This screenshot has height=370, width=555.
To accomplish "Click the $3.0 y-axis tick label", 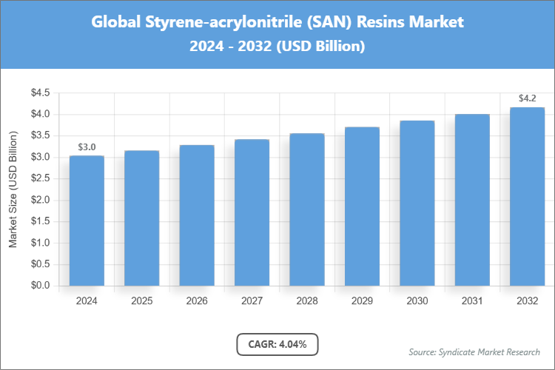I will (x=41, y=157).
